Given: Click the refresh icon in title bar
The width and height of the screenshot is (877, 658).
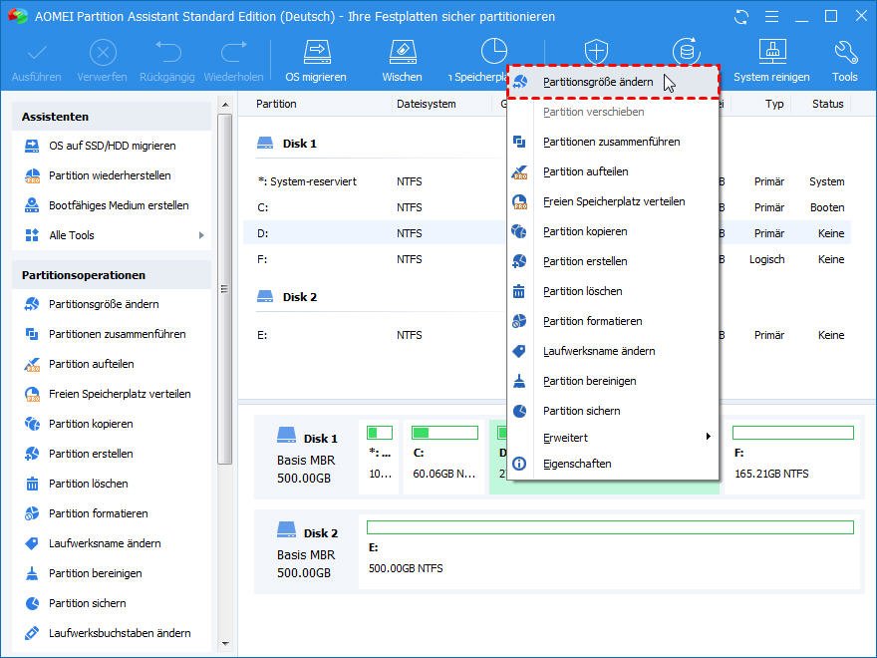Looking at the screenshot, I should point(741,17).
